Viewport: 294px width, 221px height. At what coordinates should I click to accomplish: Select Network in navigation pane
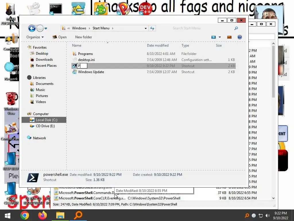click(39, 138)
